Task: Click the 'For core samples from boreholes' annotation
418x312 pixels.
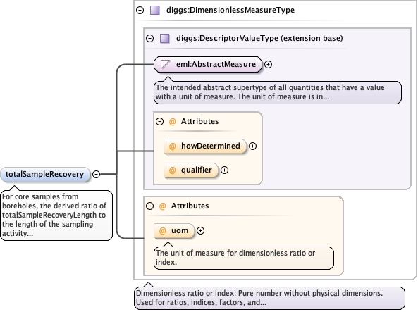Action: (56, 216)
